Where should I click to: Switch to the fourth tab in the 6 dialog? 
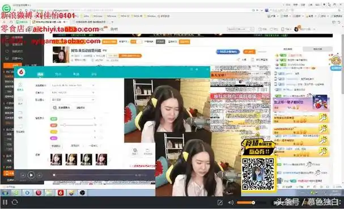(x=94, y=74)
